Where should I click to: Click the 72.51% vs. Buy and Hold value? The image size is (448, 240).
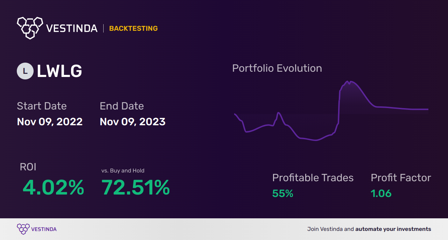(x=136, y=188)
